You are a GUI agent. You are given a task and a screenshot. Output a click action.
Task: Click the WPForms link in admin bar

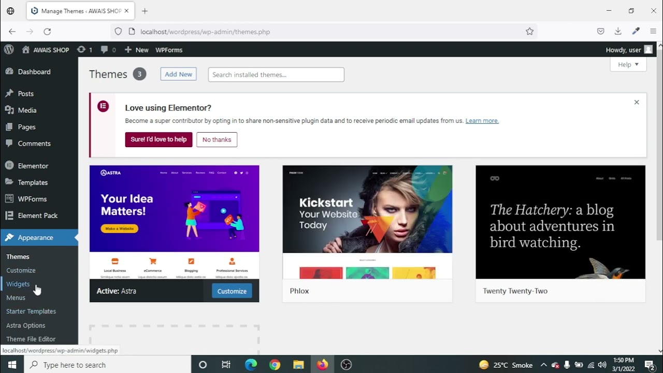tap(169, 50)
